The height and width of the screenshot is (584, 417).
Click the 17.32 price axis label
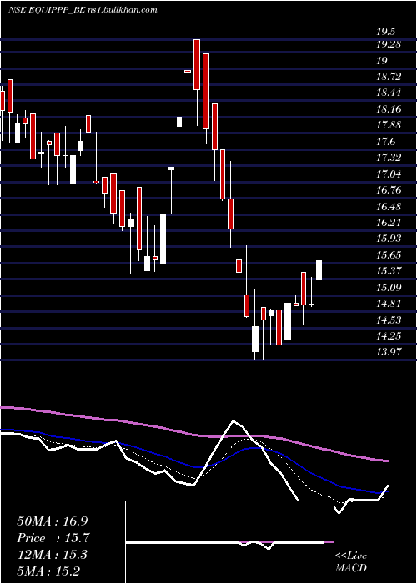pyautogui.click(x=389, y=158)
